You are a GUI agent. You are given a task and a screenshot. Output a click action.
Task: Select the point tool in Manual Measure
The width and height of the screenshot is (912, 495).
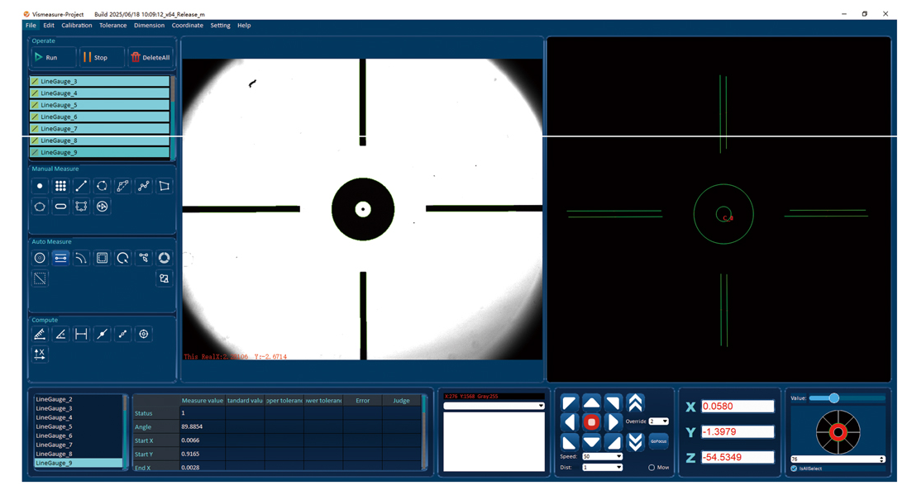(40, 186)
